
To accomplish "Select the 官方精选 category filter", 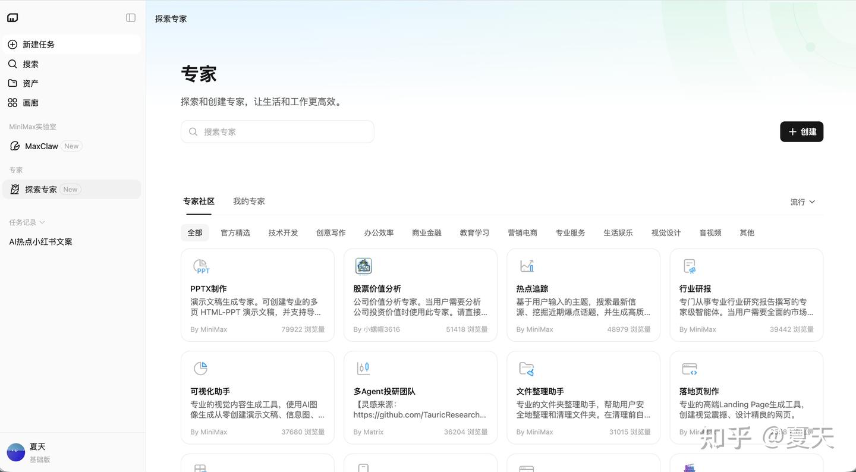I will click(235, 233).
